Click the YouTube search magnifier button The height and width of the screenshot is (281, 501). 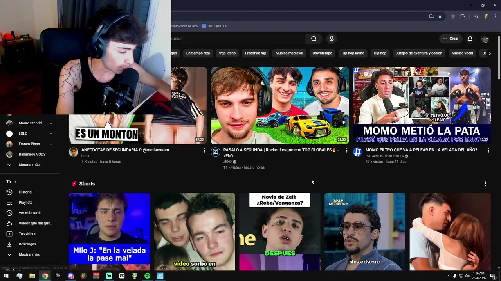[x=314, y=39]
